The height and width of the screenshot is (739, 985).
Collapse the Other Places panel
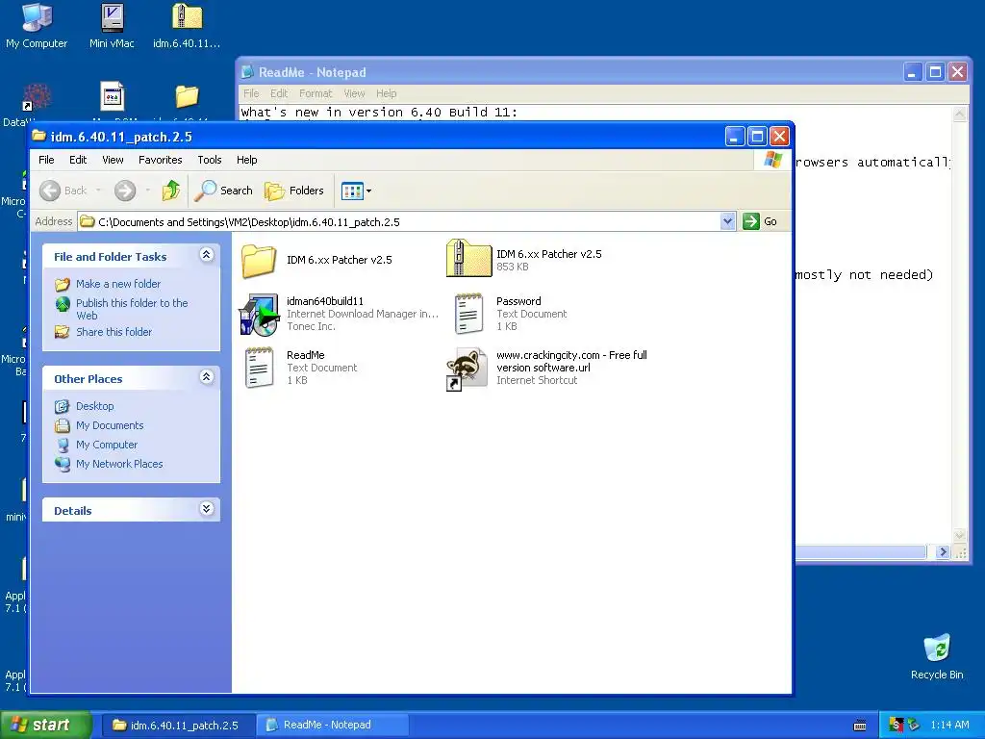(206, 377)
